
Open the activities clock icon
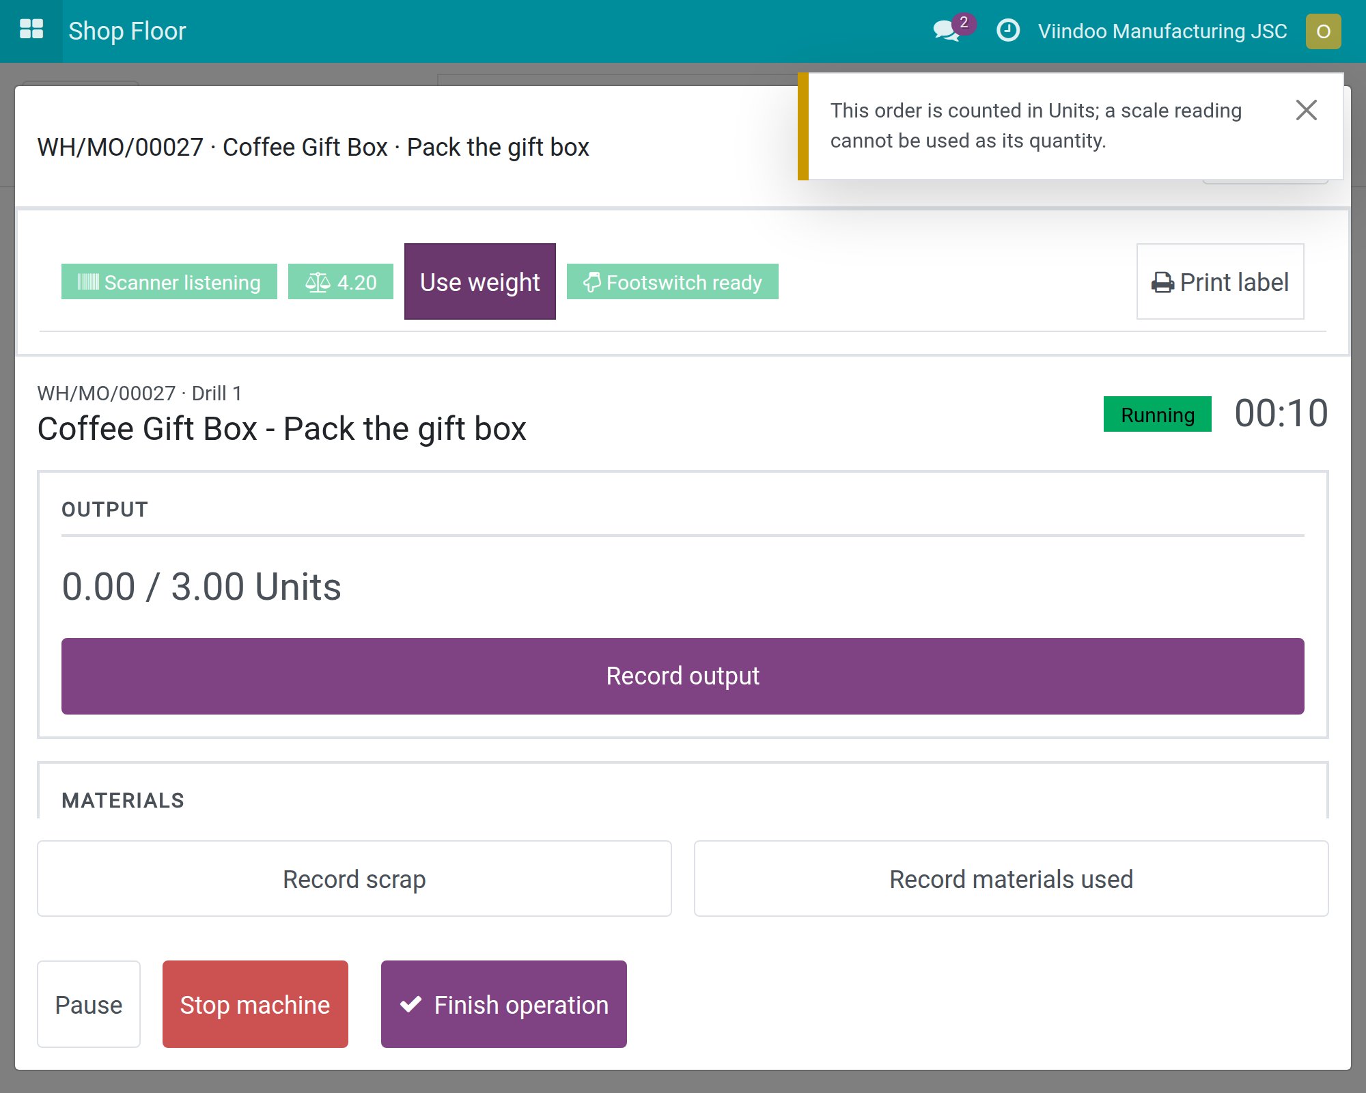(1008, 31)
